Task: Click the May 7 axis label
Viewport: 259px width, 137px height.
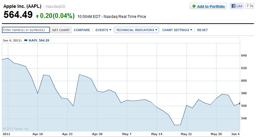Action: click(127, 134)
